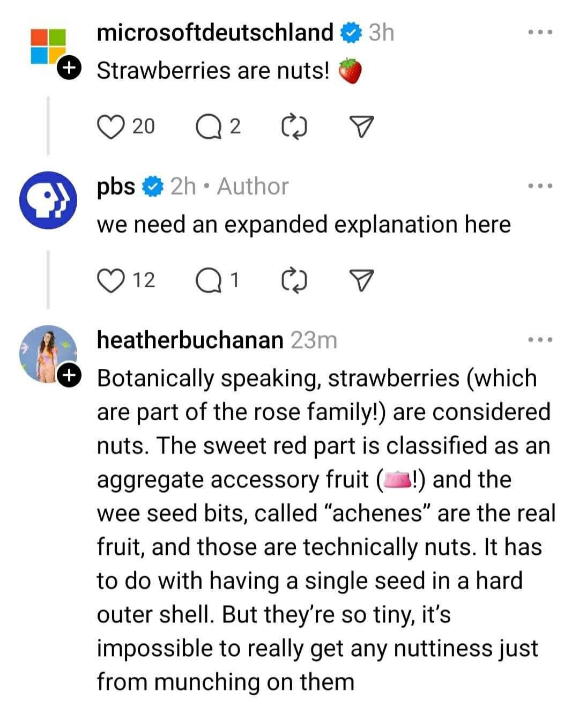View the Microsoft logo avatar
Image resolution: width=579 pixels, height=714 pixels.
click(47, 47)
